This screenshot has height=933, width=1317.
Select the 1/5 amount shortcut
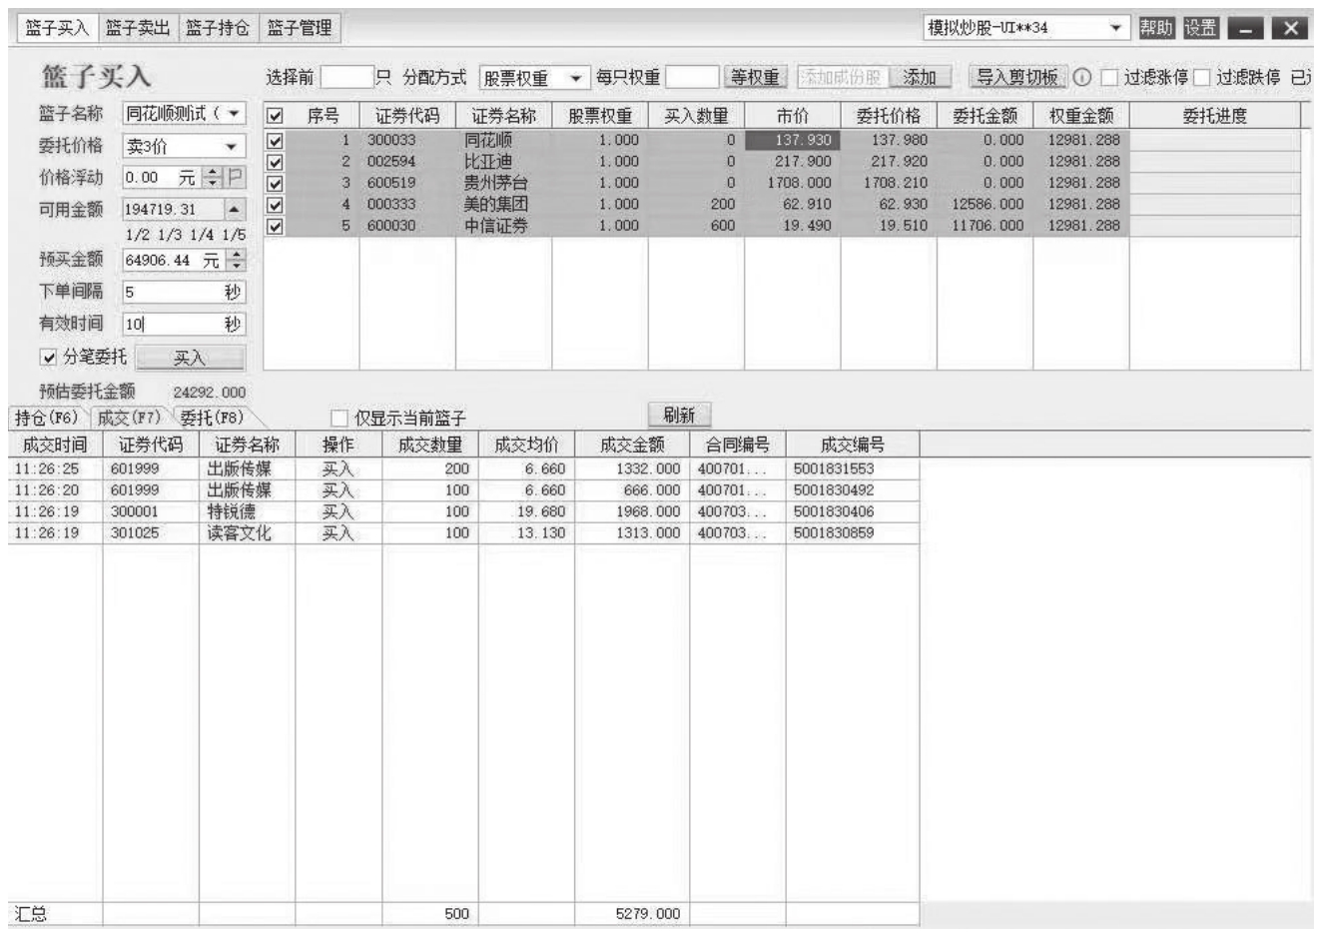click(x=233, y=235)
